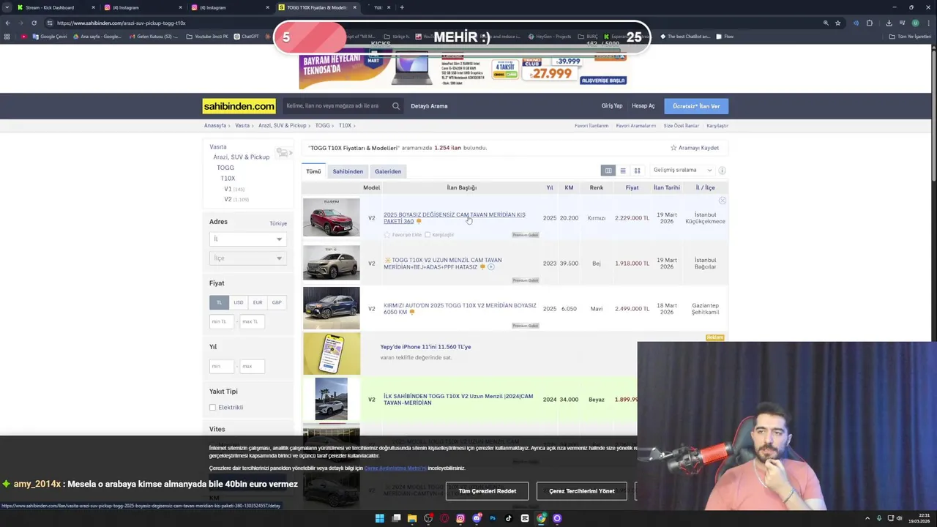This screenshot has width=937, height=527.
Task: Switch to the Tümü tab
Action: coord(313,171)
